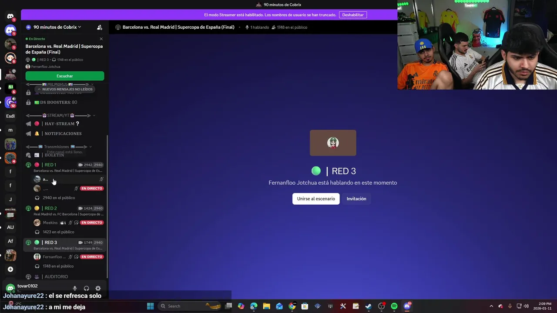
Task: Open Microsoft Edge from the taskbar
Action: [x=254, y=306]
